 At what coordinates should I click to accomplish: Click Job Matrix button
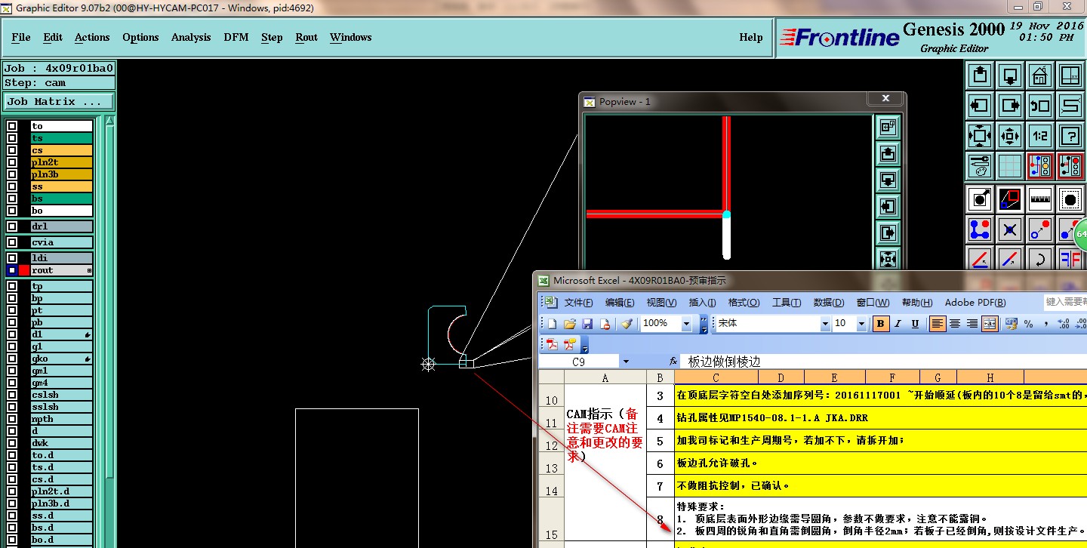click(59, 101)
